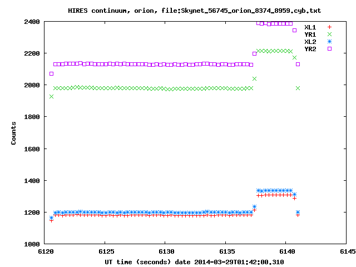The height and width of the screenshot is (267, 356).
Task: Click the rising YR2 square near 2200 counts
Action: click(255, 53)
